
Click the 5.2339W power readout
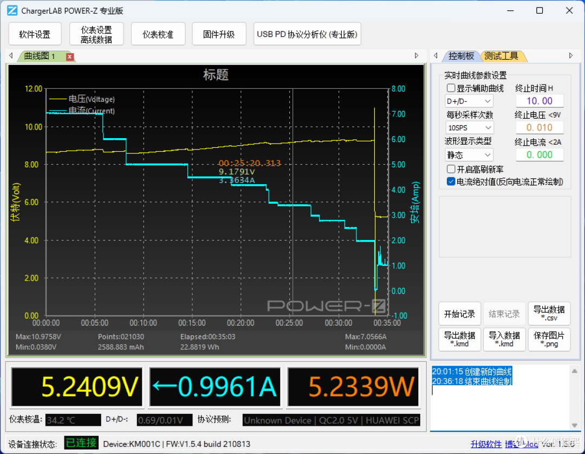point(353,387)
